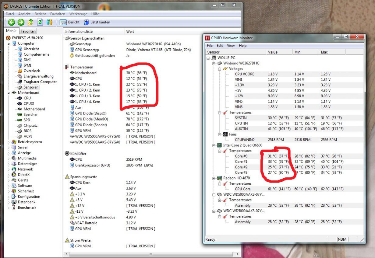Expand the Betriebssystem node

[x=9, y=142]
